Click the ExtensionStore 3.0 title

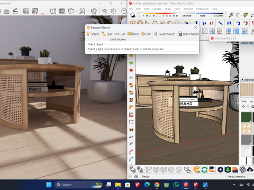pos(225,38)
